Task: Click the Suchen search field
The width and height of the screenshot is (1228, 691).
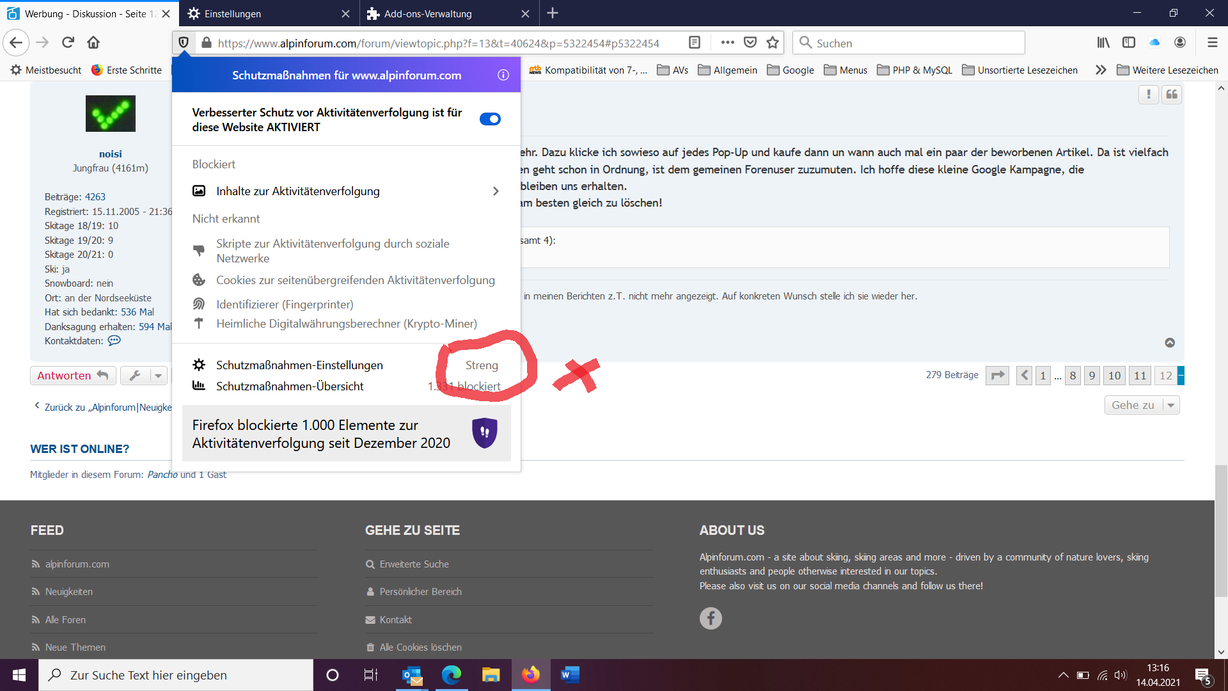Action: [x=908, y=43]
